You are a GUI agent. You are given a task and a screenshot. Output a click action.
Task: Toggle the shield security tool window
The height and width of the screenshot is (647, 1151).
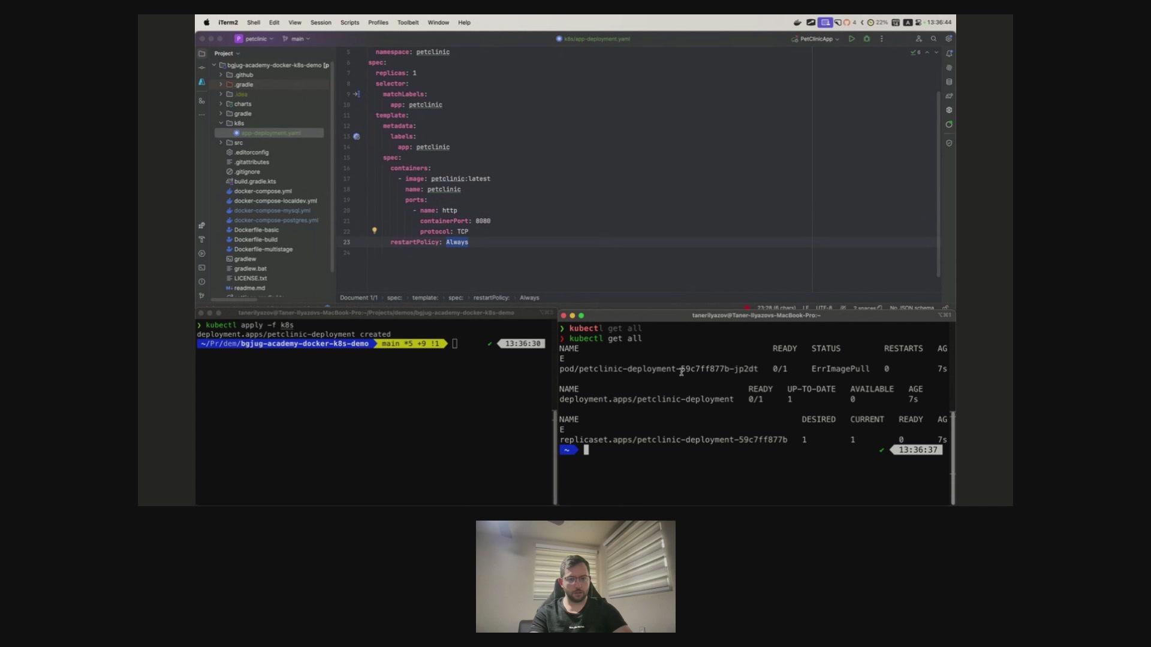pyautogui.click(x=949, y=143)
